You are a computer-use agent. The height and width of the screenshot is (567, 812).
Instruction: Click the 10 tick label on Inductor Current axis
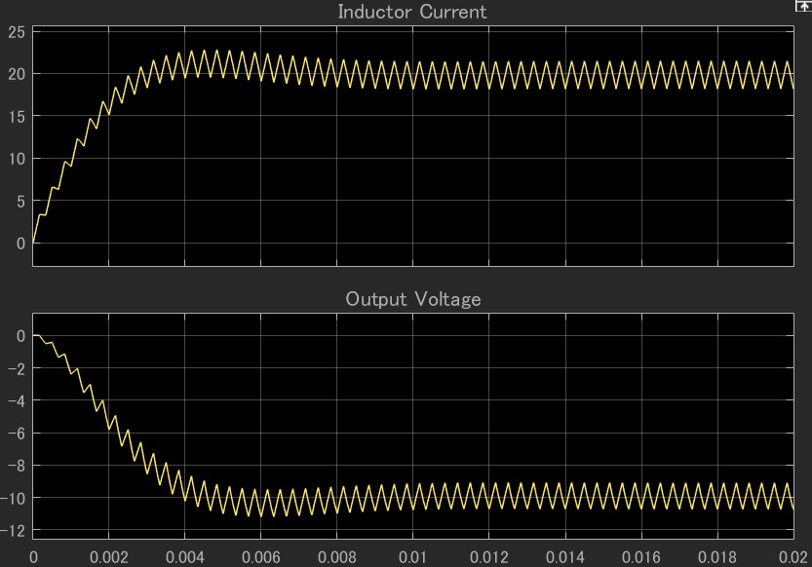[x=17, y=159]
